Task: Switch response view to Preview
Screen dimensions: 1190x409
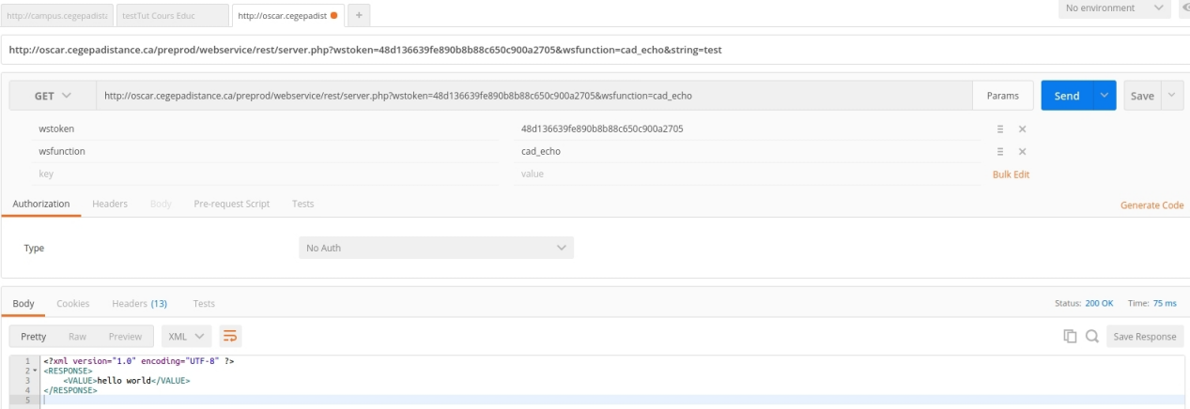Action: click(125, 337)
